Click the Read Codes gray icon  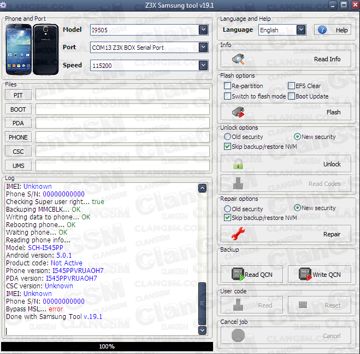point(238,183)
